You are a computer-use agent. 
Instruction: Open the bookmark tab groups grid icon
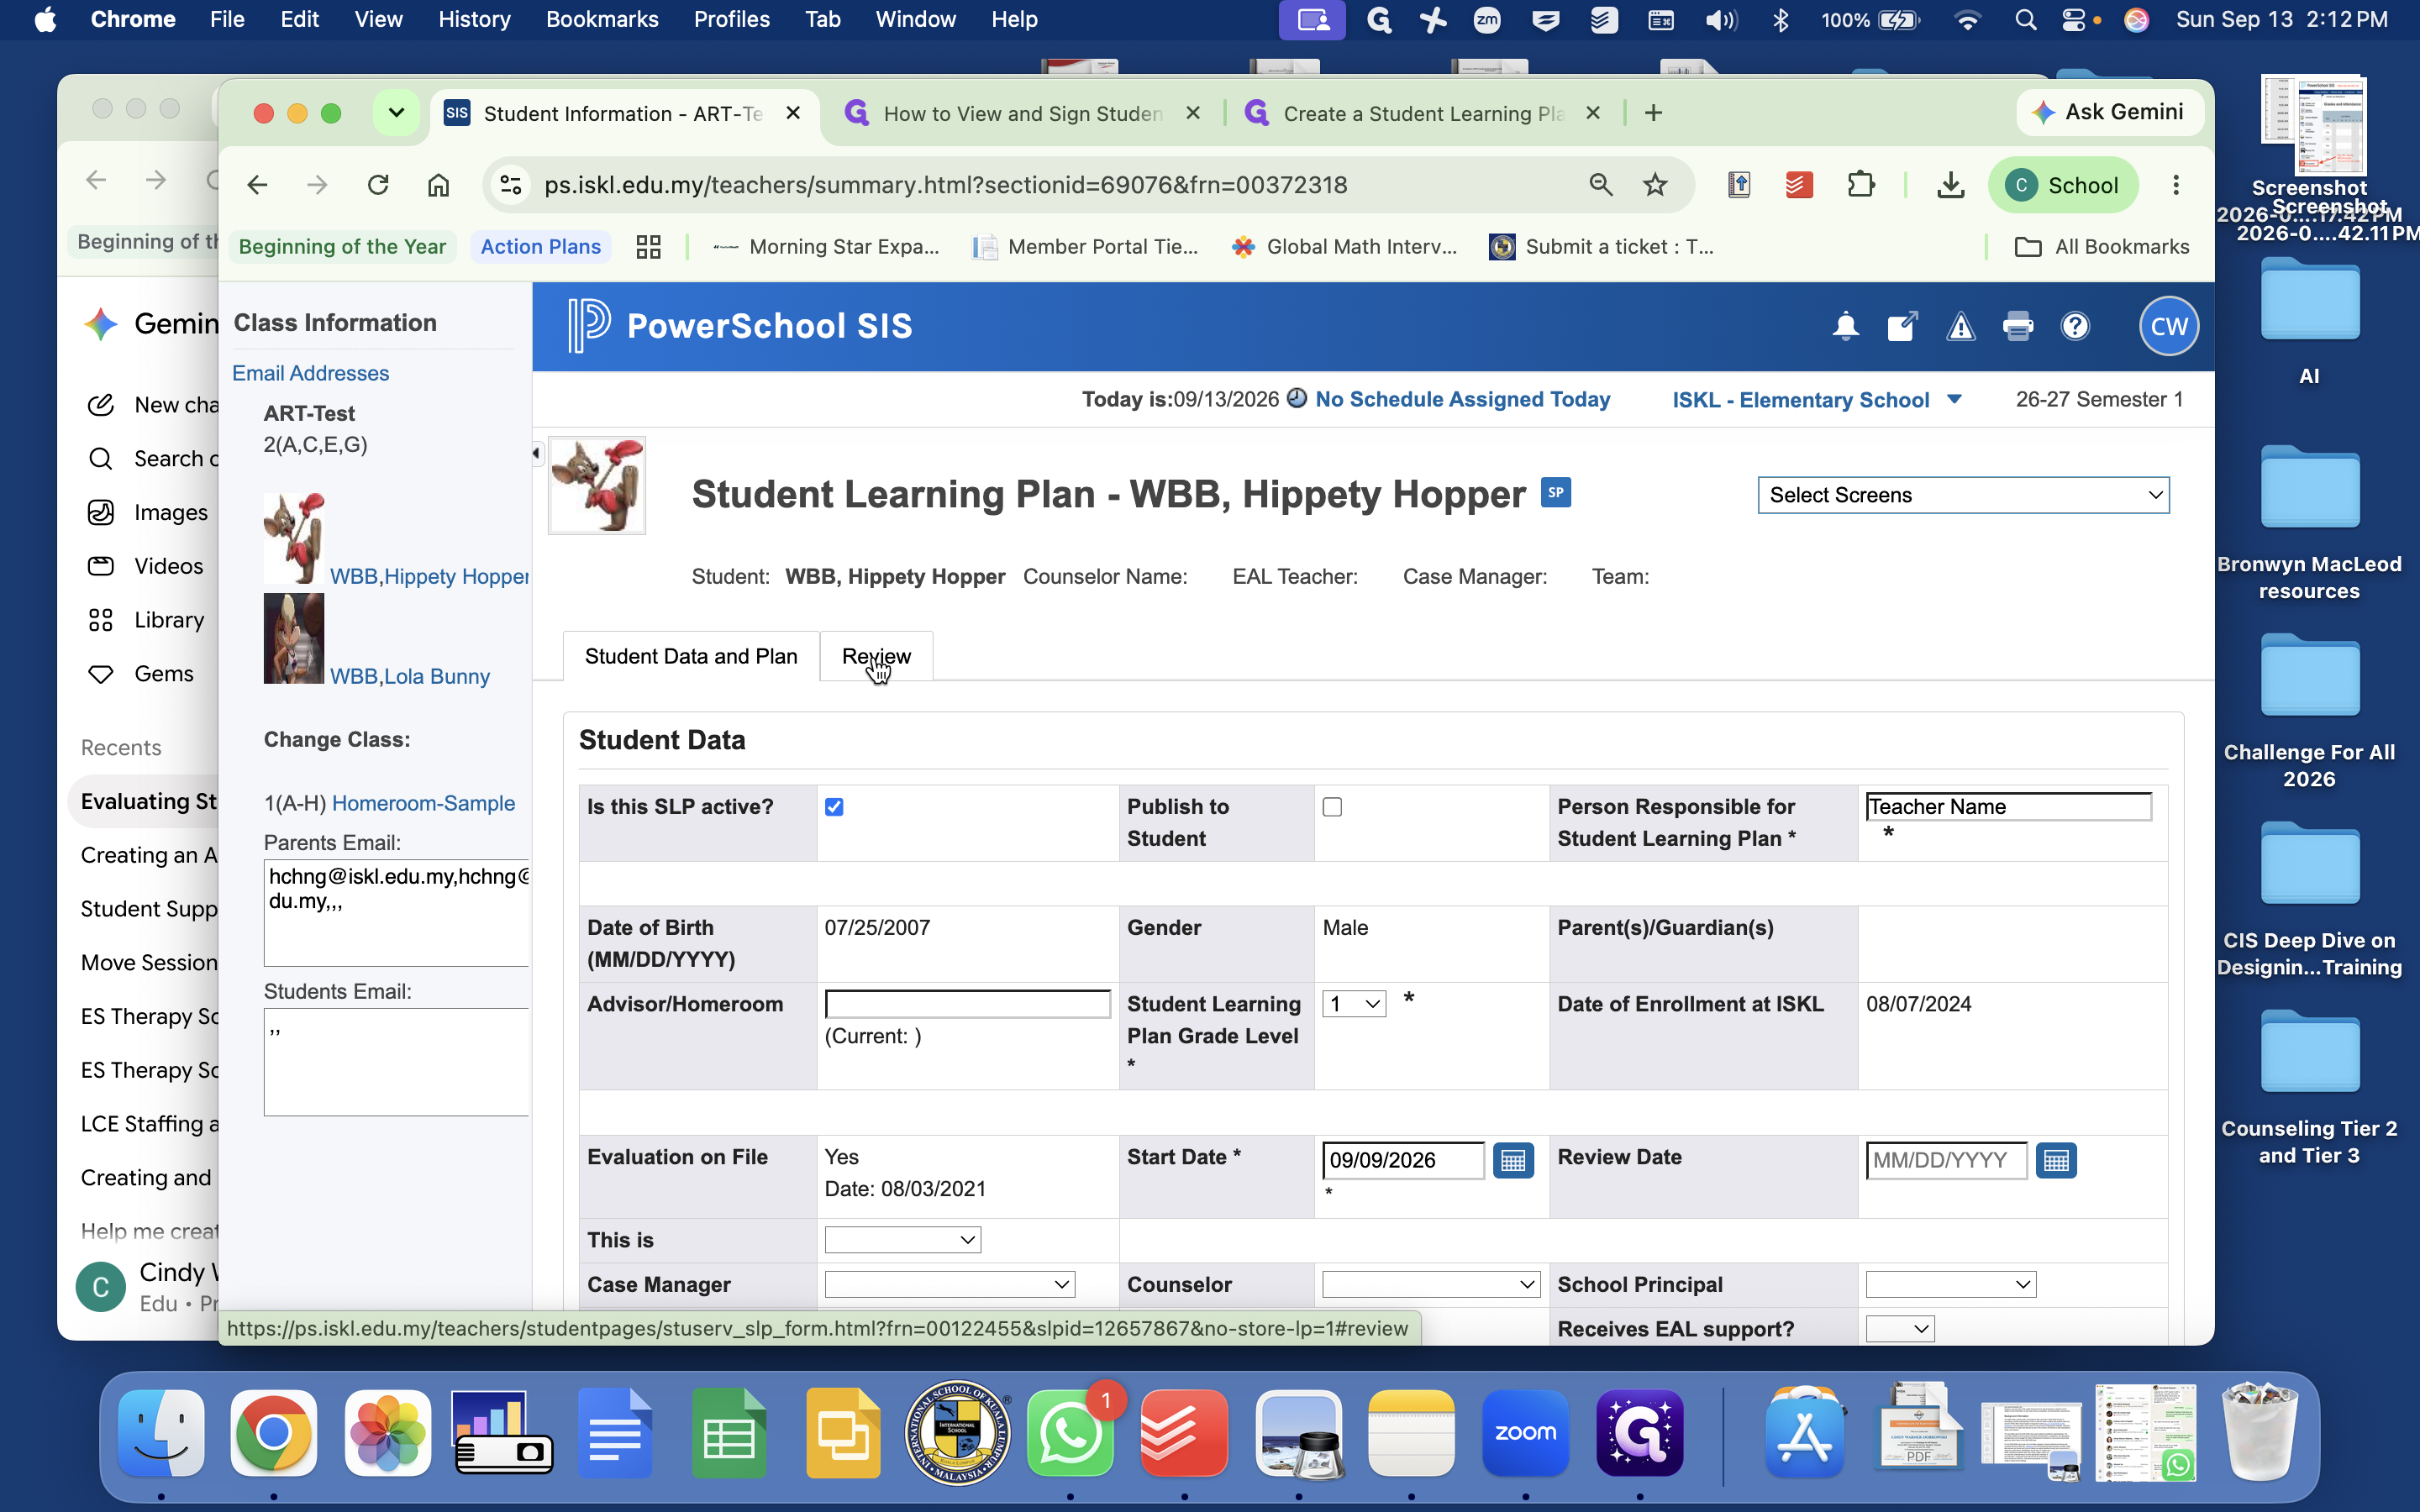pyautogui.click(x=648, y=247)
